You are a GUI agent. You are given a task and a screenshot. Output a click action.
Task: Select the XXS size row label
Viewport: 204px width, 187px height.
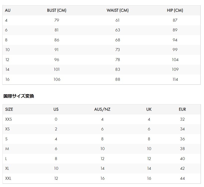coord(8,119)
